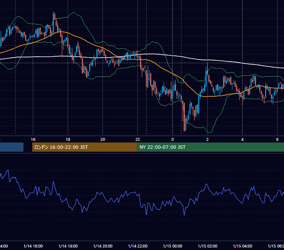Click the blue session bar before London
Screen dimensions: 284x250
tap(12, 147)
